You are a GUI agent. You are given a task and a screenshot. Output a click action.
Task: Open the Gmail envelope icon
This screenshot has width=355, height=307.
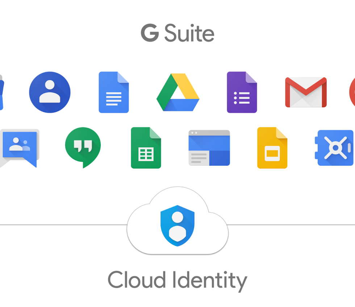click(x=306, y=92)
